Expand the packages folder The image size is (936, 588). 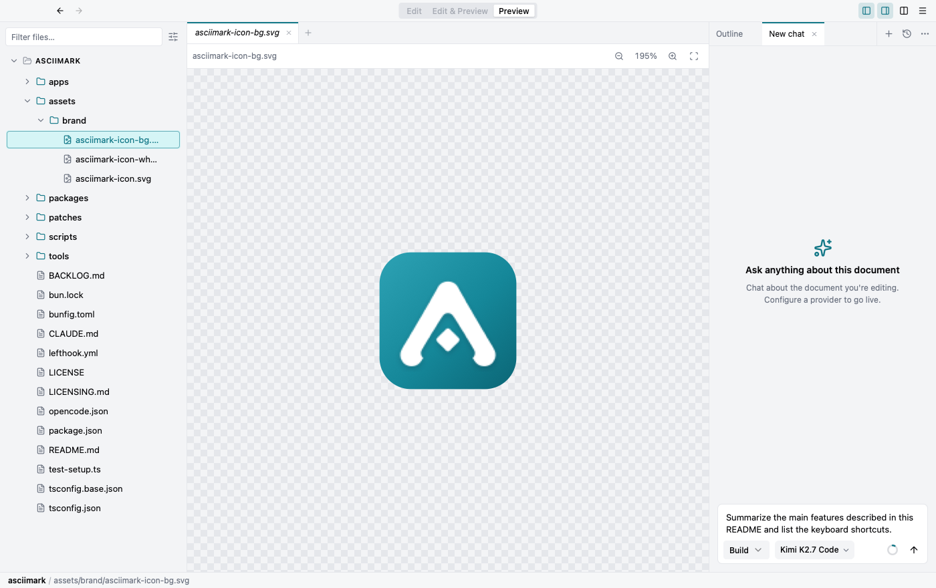[27, 198]
